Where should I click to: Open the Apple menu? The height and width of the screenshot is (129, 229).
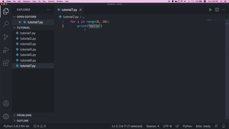tap(3, 1)
